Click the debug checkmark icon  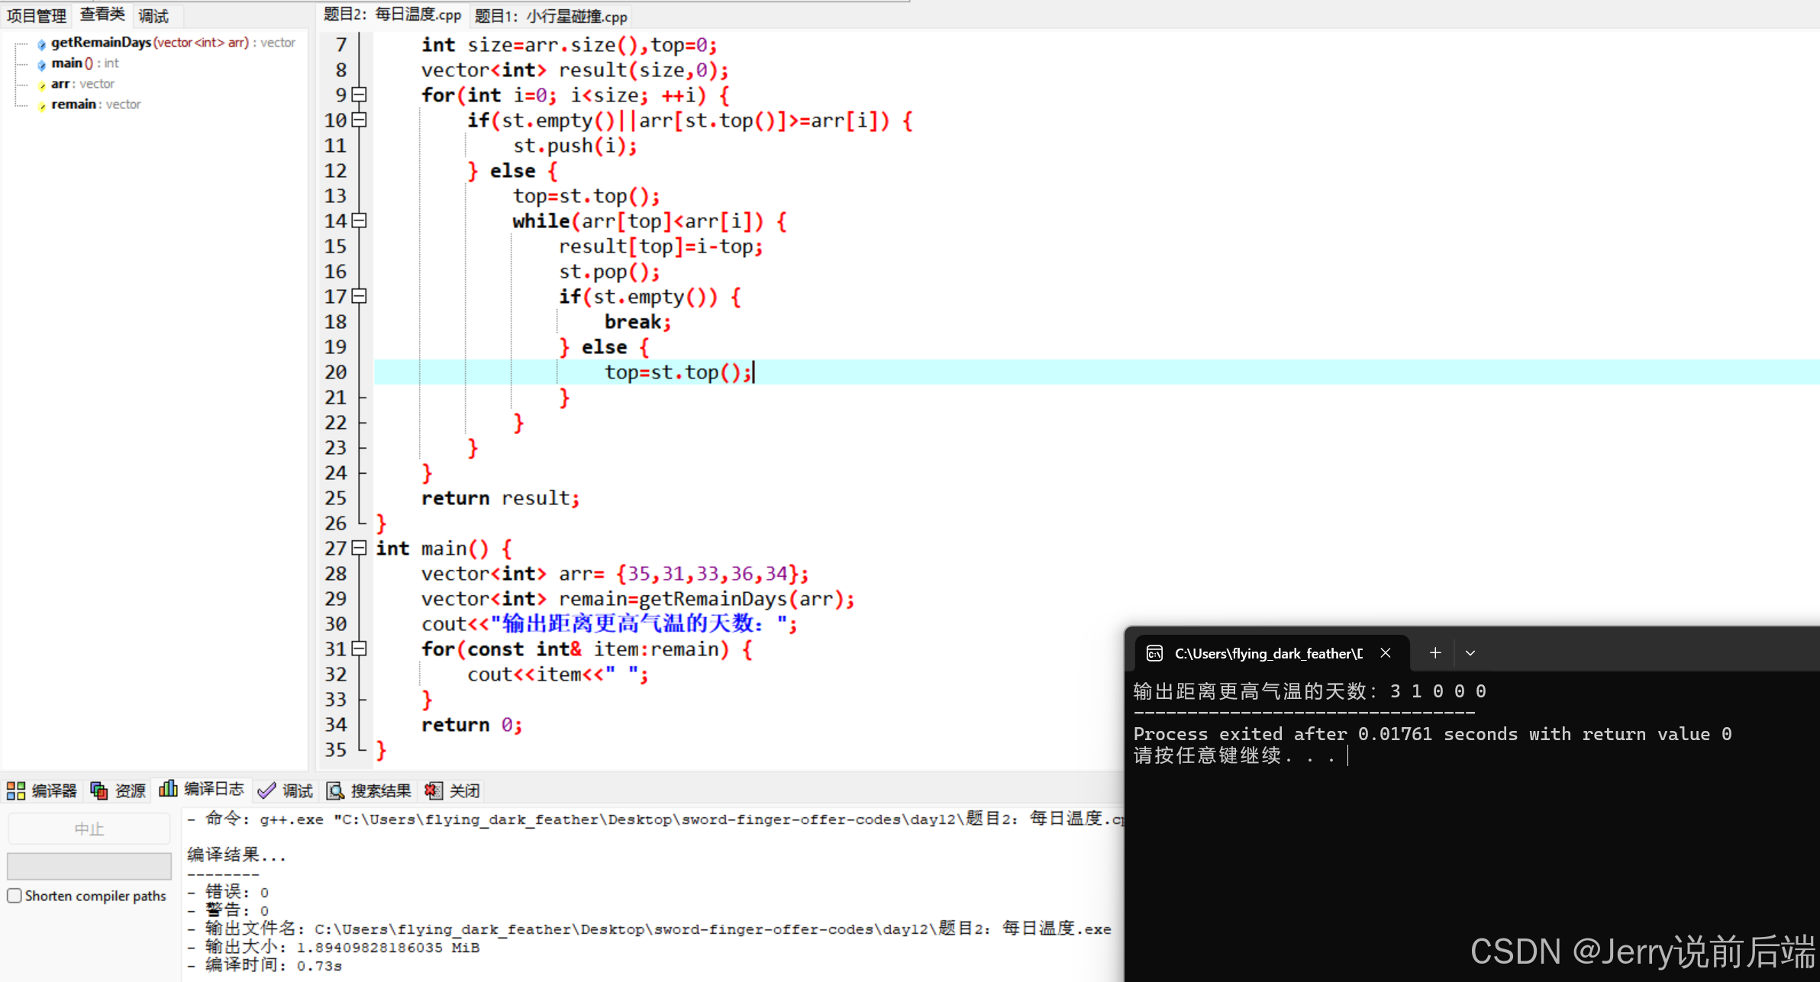(266, 791)
